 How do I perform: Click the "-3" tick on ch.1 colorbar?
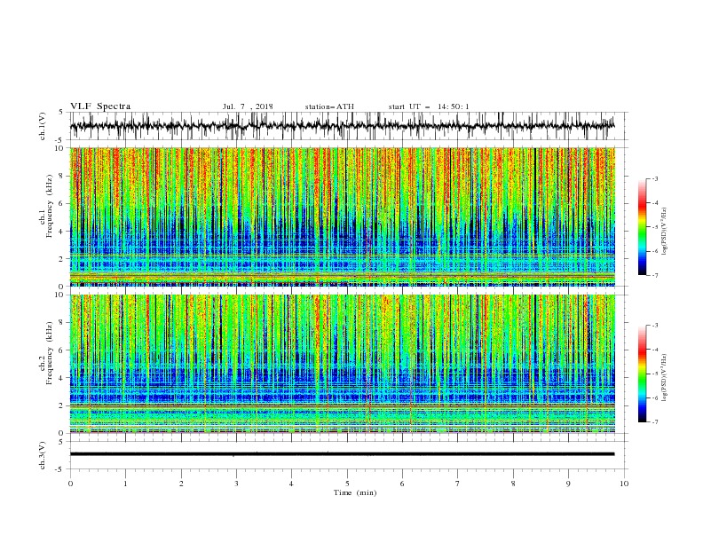pyautogui.click(x=655, y=178)
